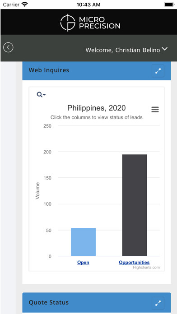Viewport: 177px width, 314px height.
Task: Expand the Welcome, Christian Belino user menu
Action: tap(126, 50)
